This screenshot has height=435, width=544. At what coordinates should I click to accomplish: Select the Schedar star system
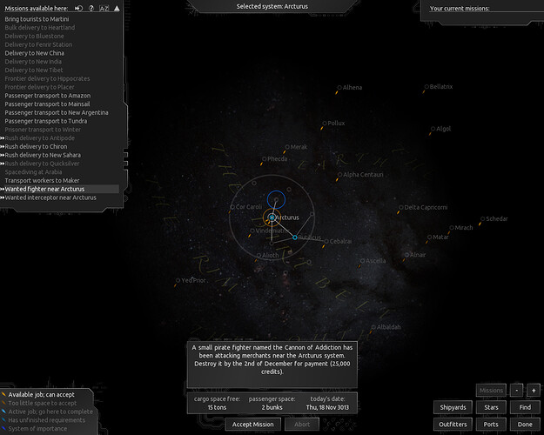pyautogui.click(x=482, y=219)
